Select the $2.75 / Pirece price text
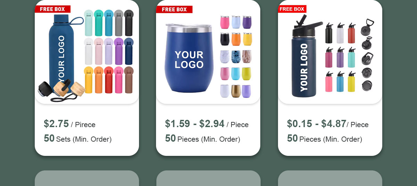The image size is (417, 186). click(x=69, y=124)
